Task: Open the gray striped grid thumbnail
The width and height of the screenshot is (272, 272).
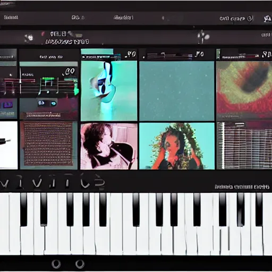Action: pos(244,146)
